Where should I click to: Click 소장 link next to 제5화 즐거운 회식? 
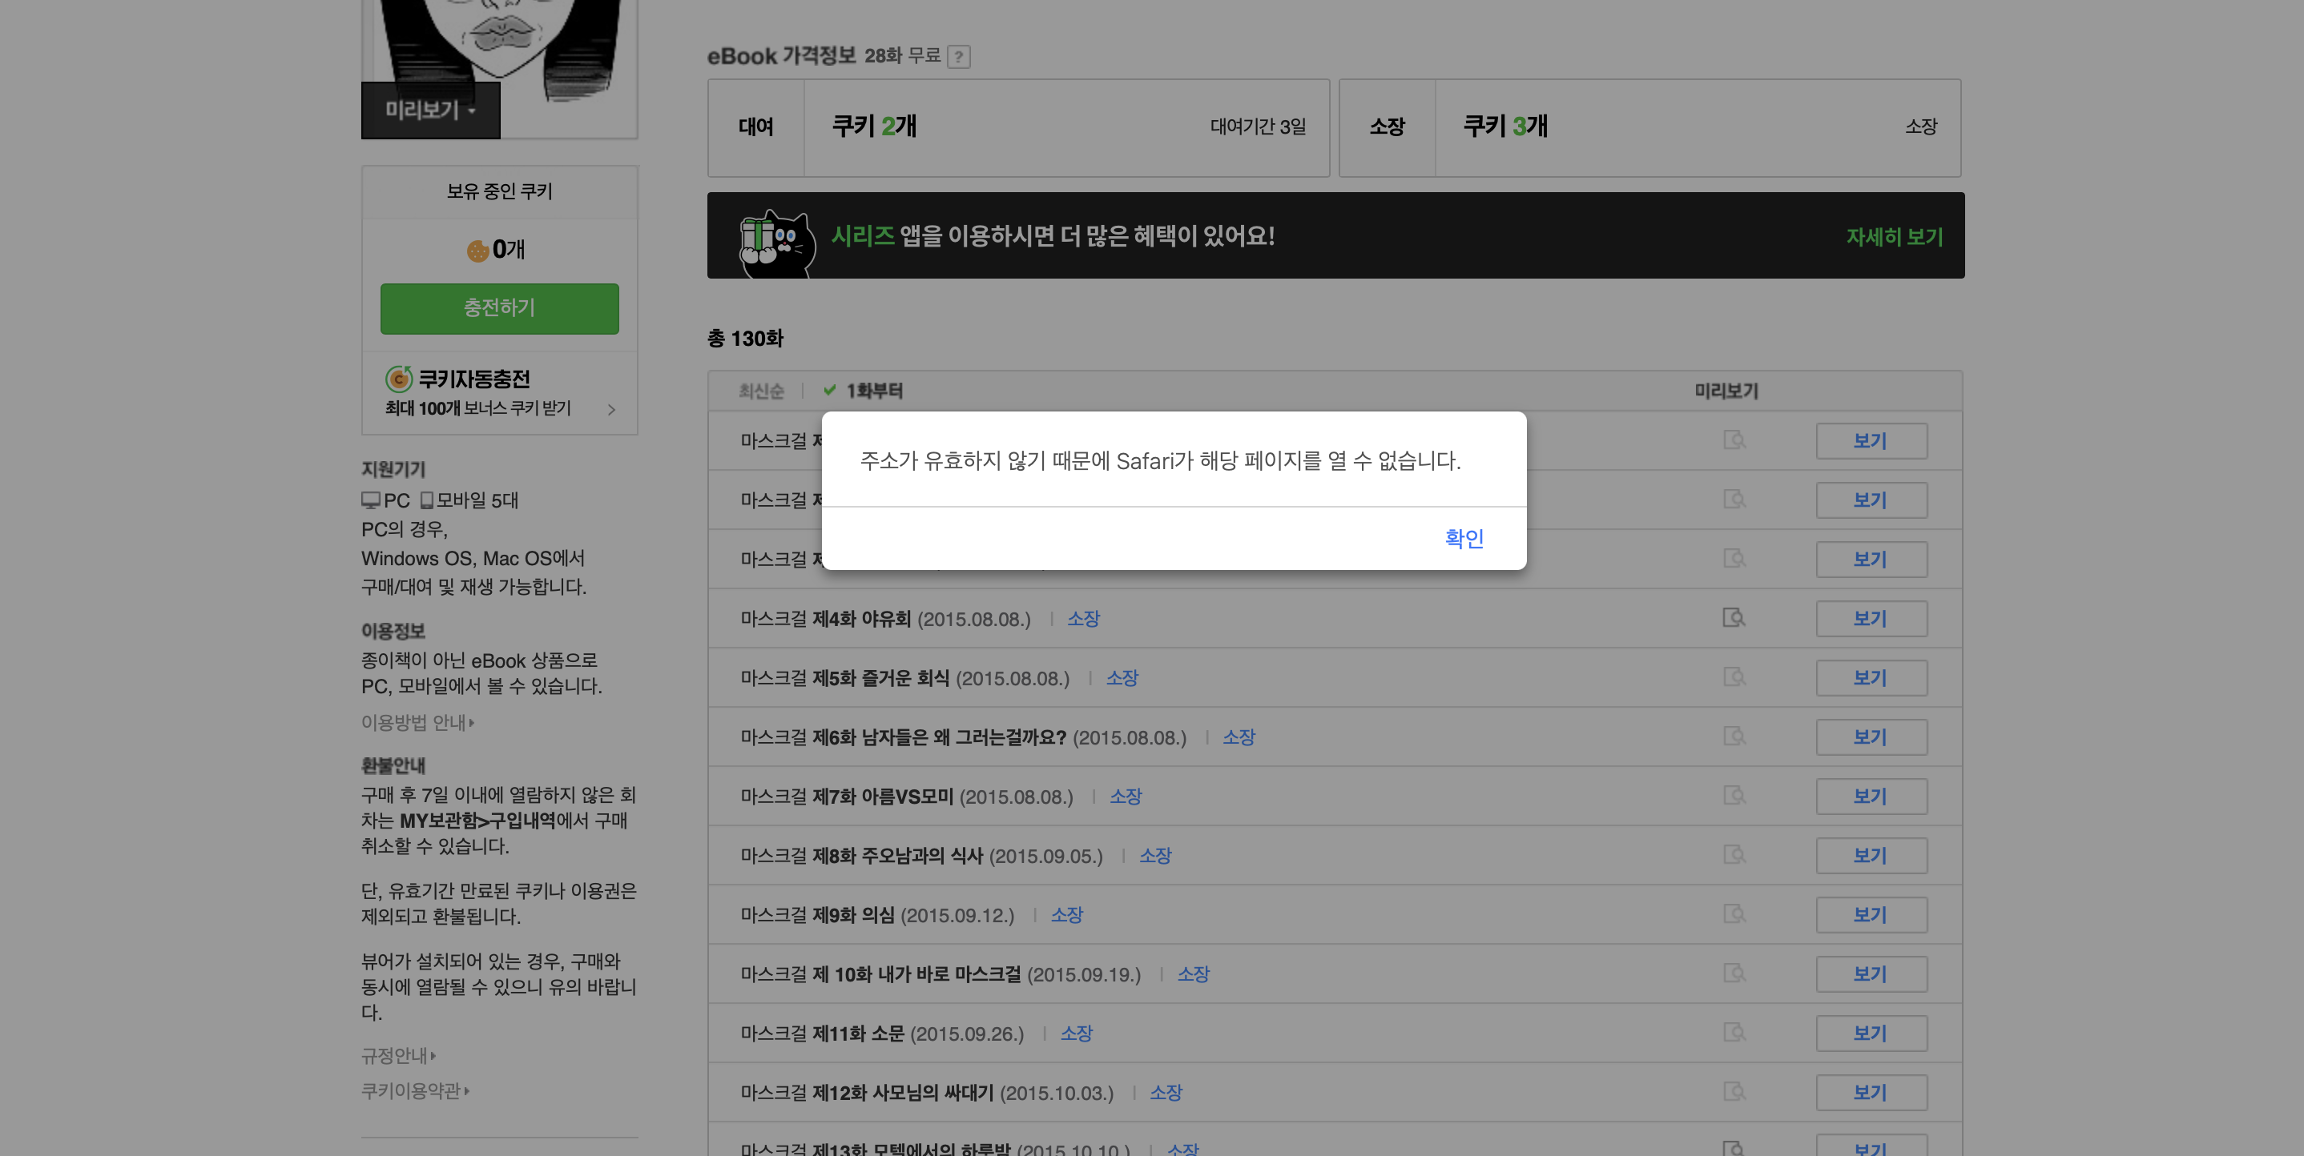[1122, 678]
